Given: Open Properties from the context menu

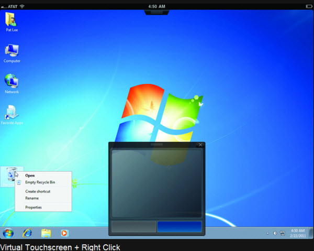Looking at the screenshot, I should pyautogui.click(x=33, y=208).
